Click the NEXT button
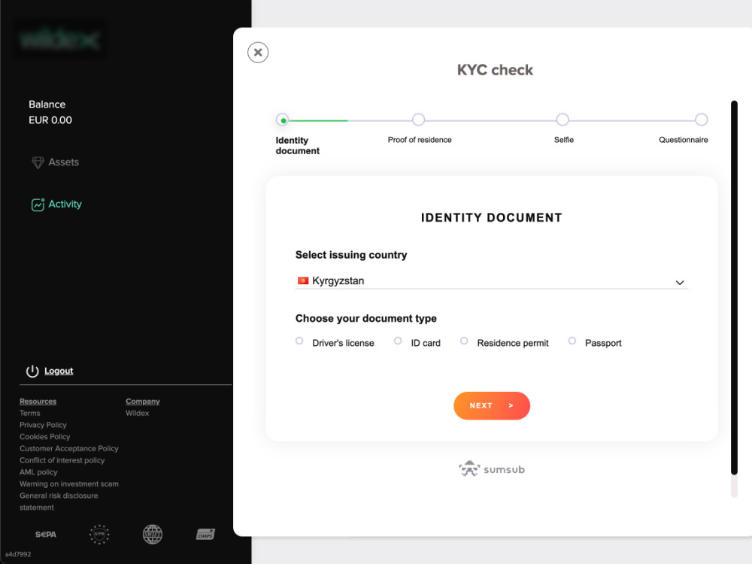Image resolution: width=752 pixels, height=564 pixels. pyautogui.click(x=492, y=406)
